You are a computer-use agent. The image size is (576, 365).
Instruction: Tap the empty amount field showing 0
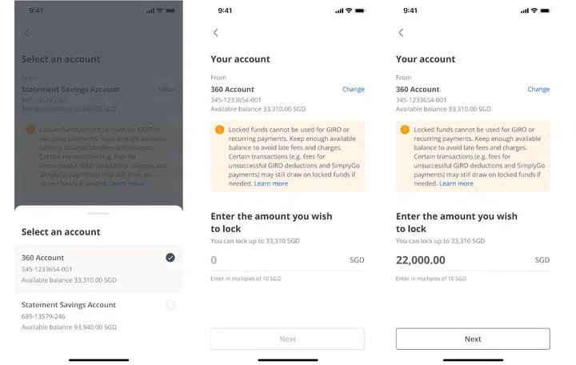pyautogui.click(x=288, y=260)
